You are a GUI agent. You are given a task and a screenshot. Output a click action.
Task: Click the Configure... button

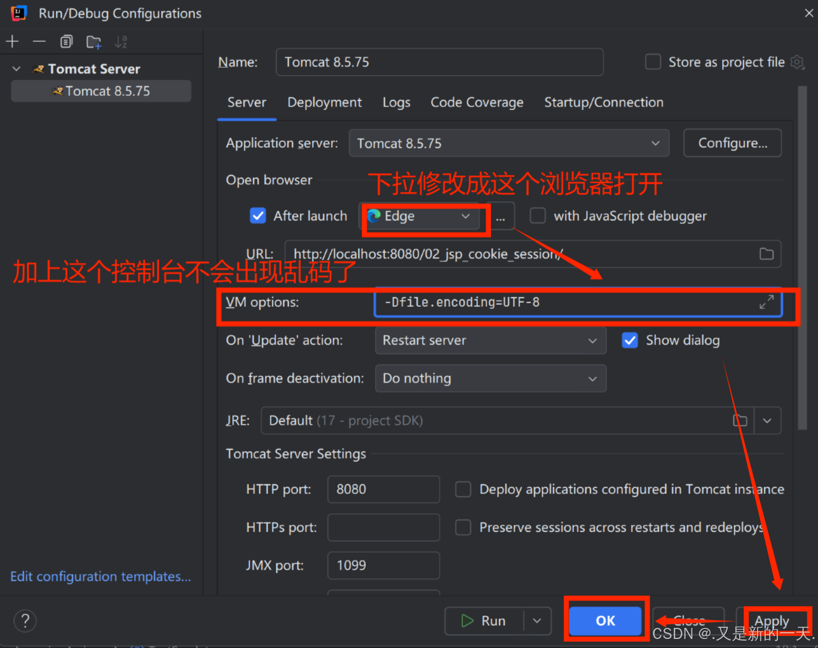[732, 143]
